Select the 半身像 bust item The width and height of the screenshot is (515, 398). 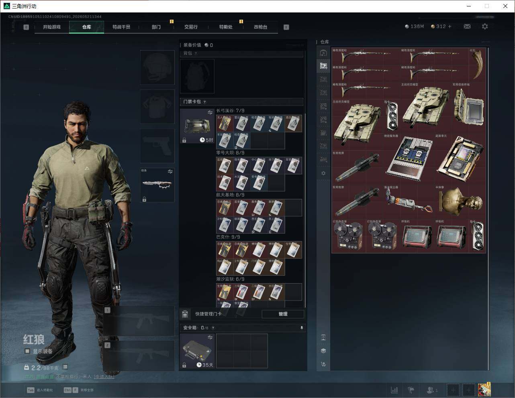tap(460, 201)
